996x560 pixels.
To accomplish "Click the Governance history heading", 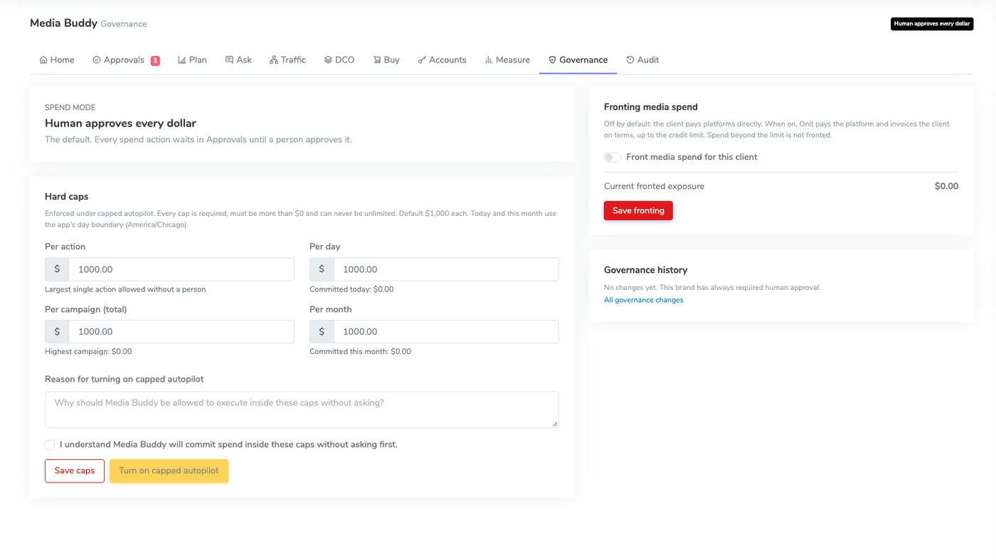I will (x=646, y=270).
